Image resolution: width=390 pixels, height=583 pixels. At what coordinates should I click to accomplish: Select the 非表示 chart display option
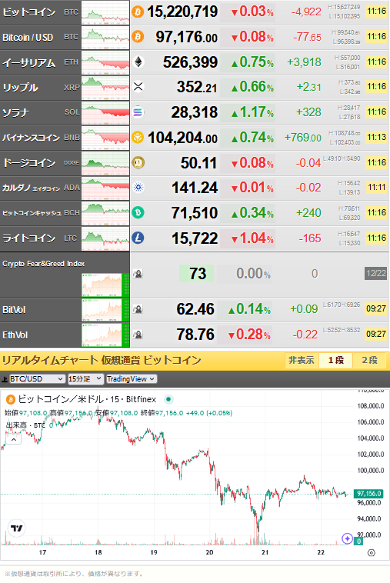tap(302, 360)
